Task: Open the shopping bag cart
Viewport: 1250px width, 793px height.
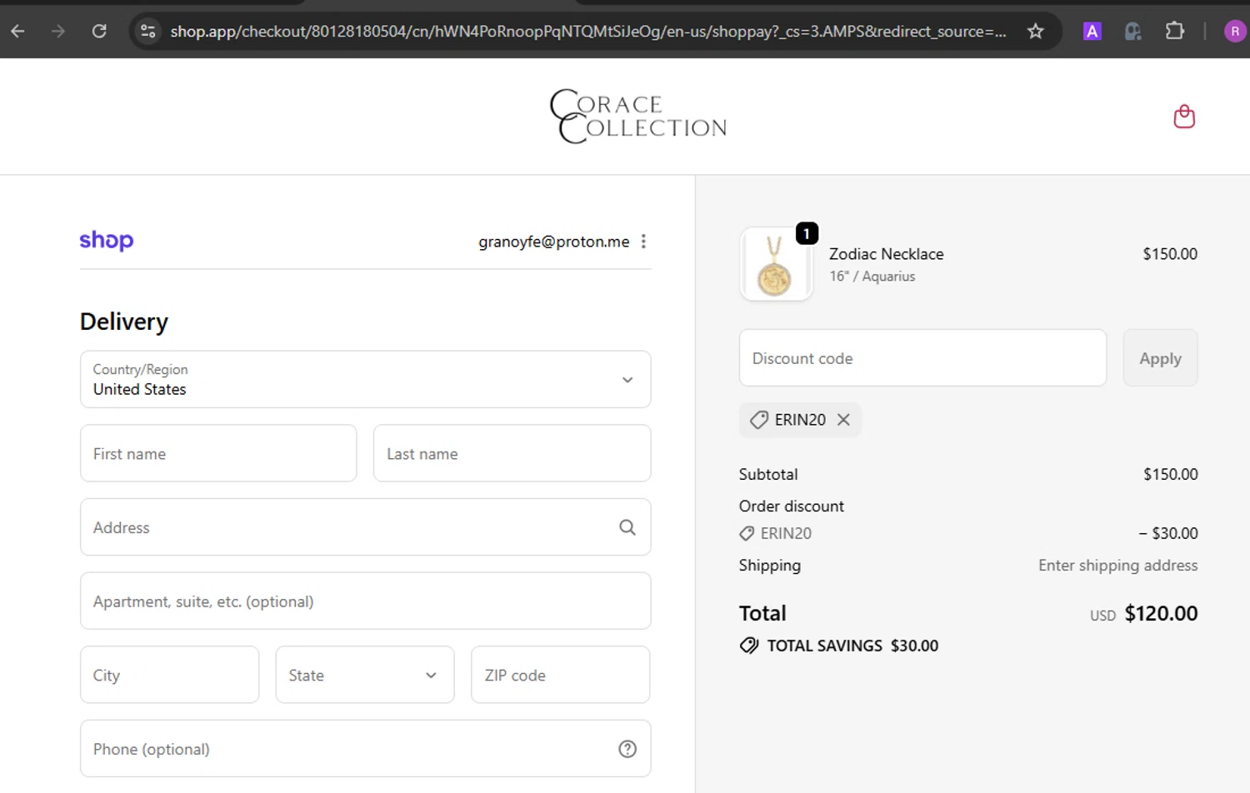Action: pos(1184,117)
